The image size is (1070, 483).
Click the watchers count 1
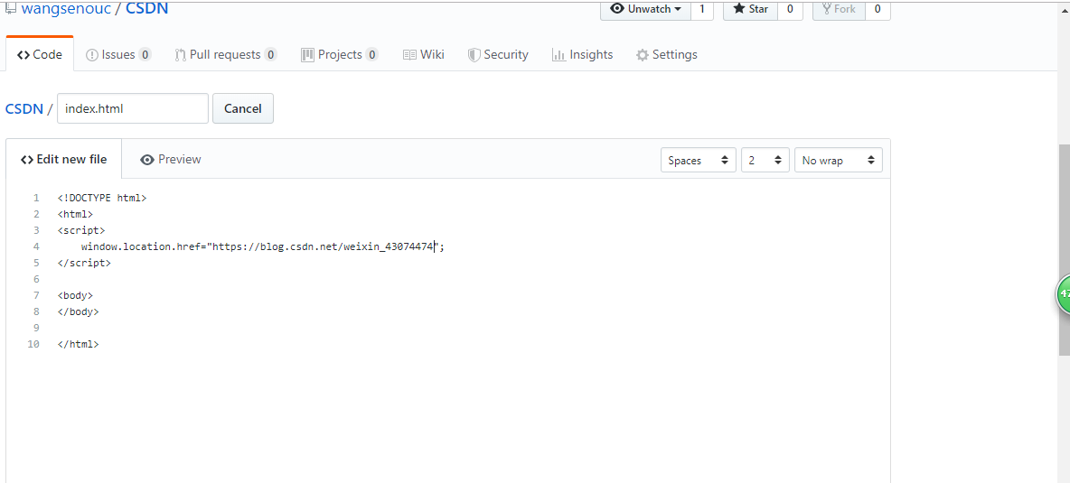click(702, 10)
